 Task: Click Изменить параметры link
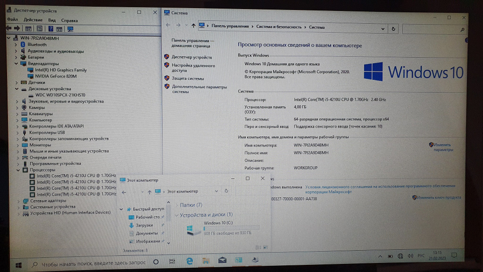(x=443, y=147)
